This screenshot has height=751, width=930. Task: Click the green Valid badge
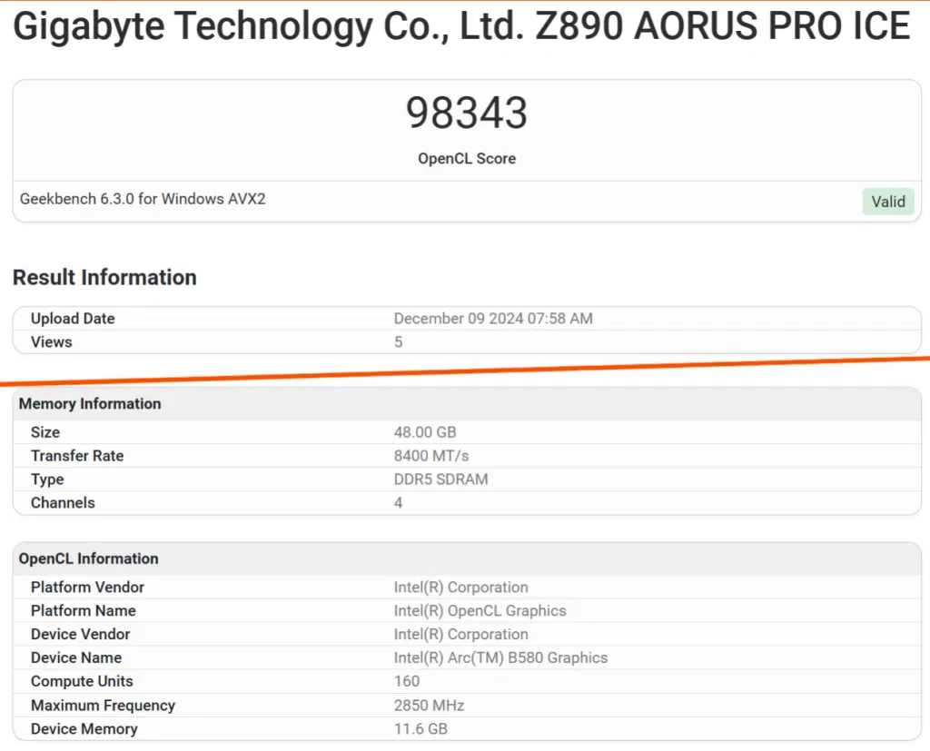(x=888, y=202)
